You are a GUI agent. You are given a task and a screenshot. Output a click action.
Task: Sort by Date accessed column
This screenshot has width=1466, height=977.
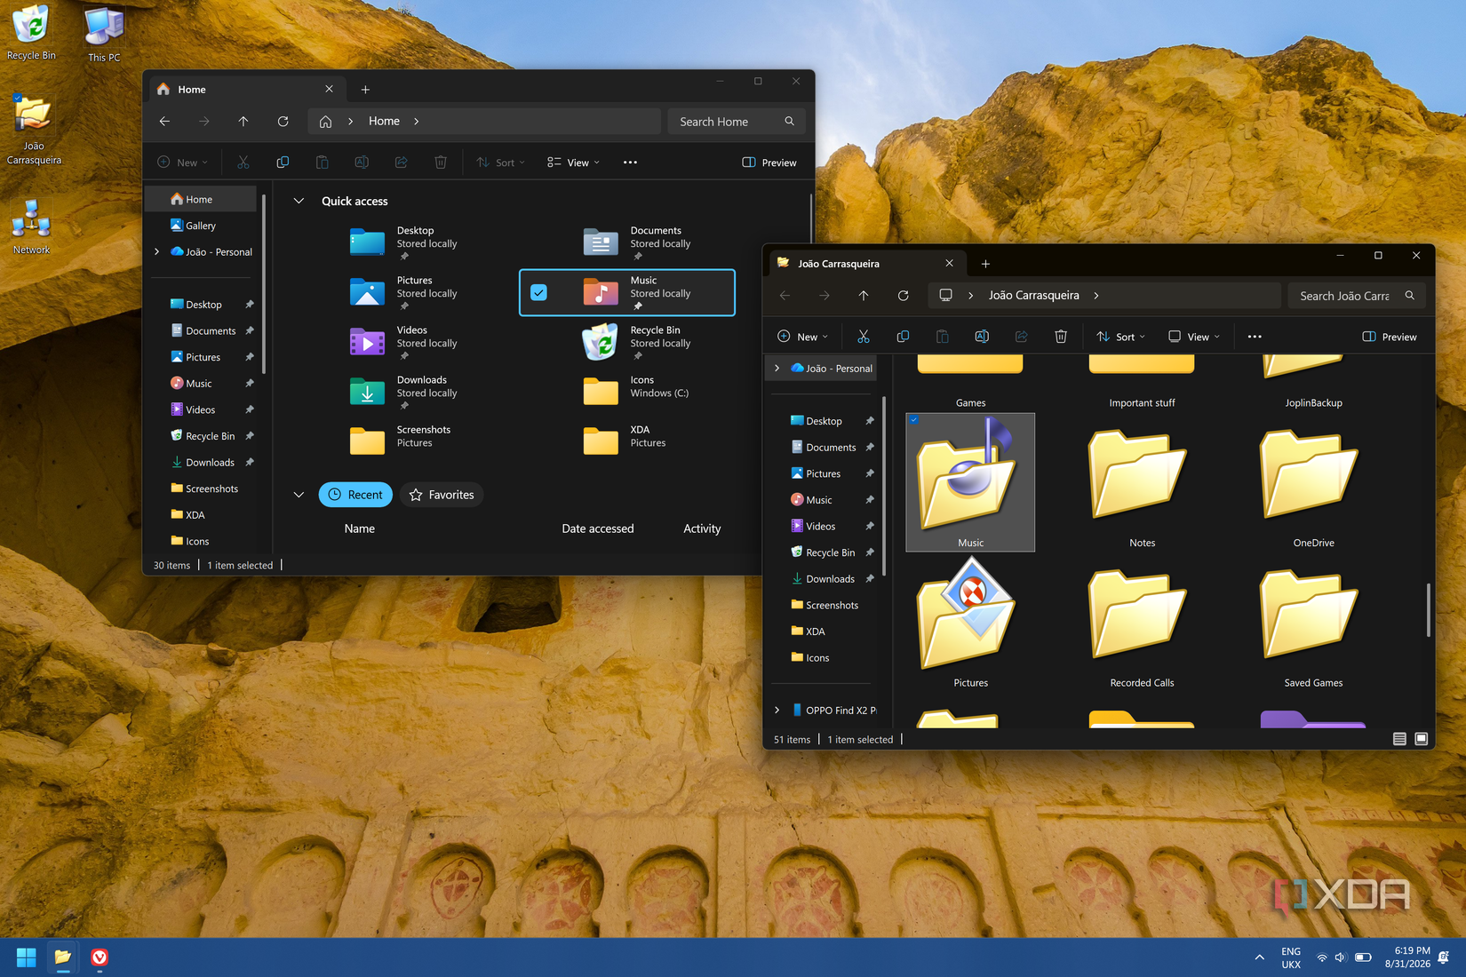point(598,528)
